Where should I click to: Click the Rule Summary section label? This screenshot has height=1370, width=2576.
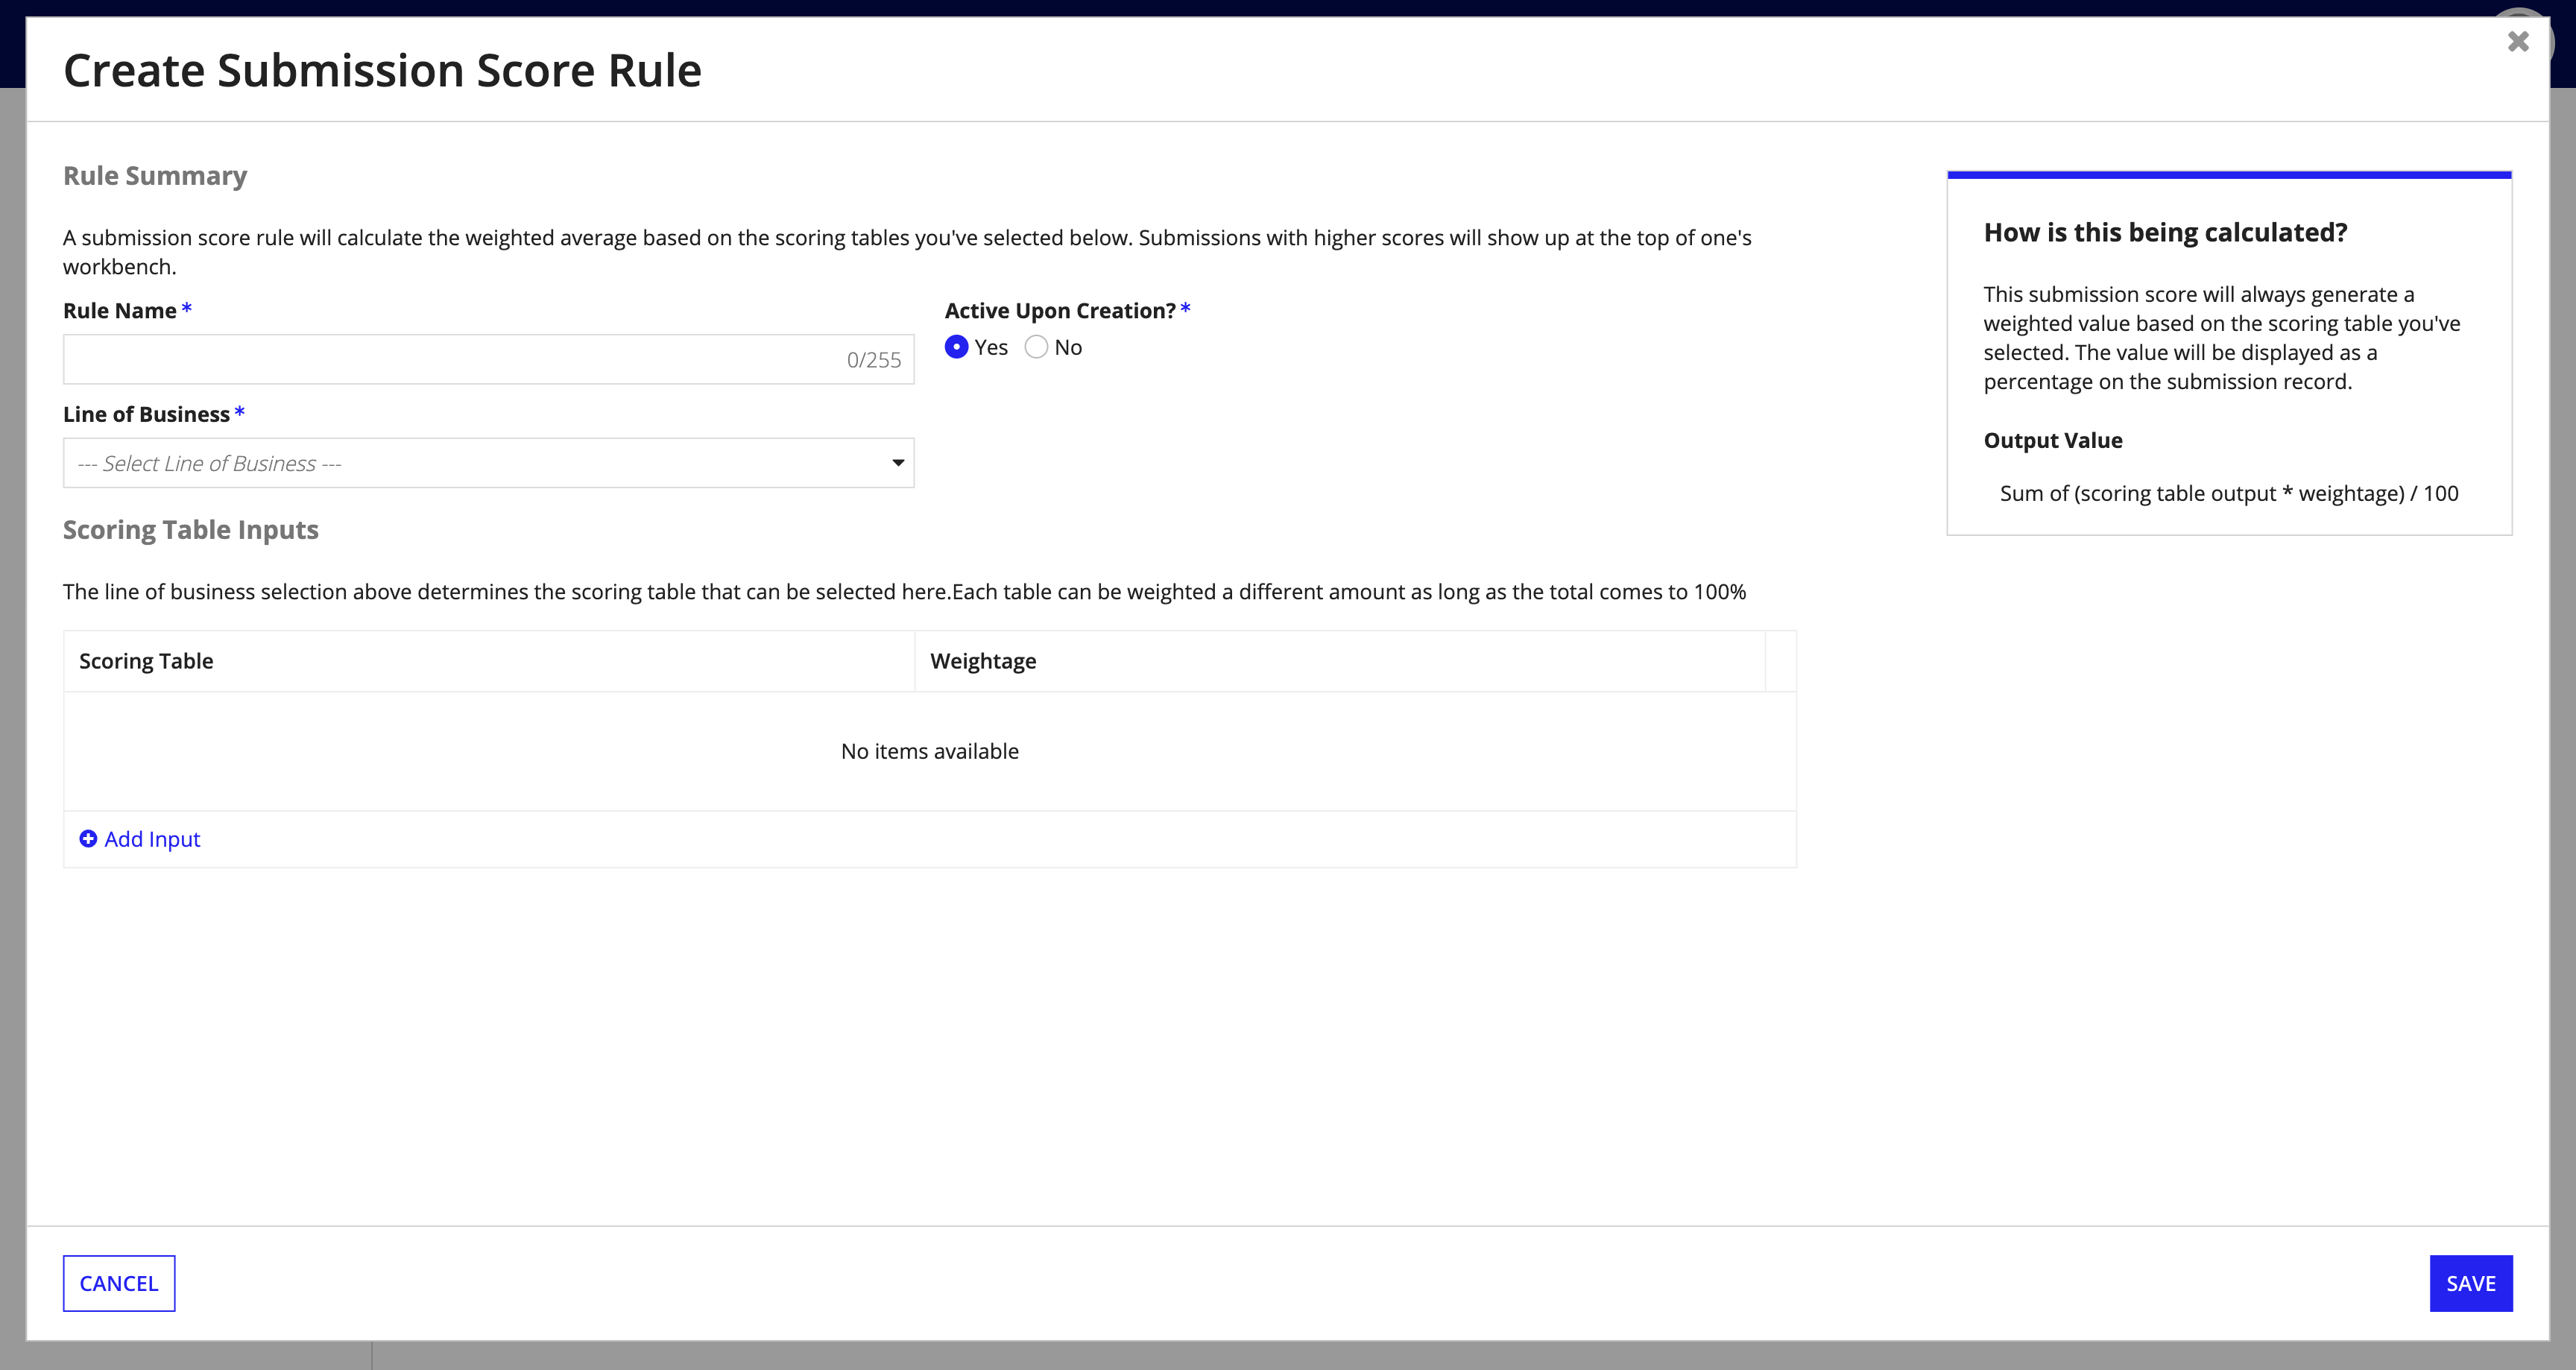coord(154,174)
